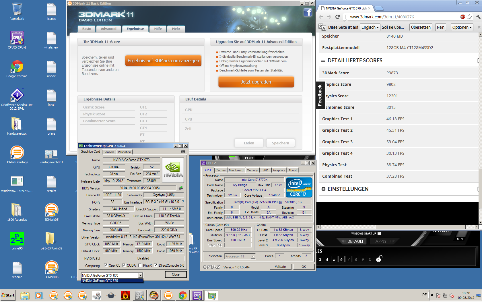Choose NVIDIA GeForce GTX 670 list entry
This screenshot has height=306, width=482.
pyautogui.click(x=112, y=281)
